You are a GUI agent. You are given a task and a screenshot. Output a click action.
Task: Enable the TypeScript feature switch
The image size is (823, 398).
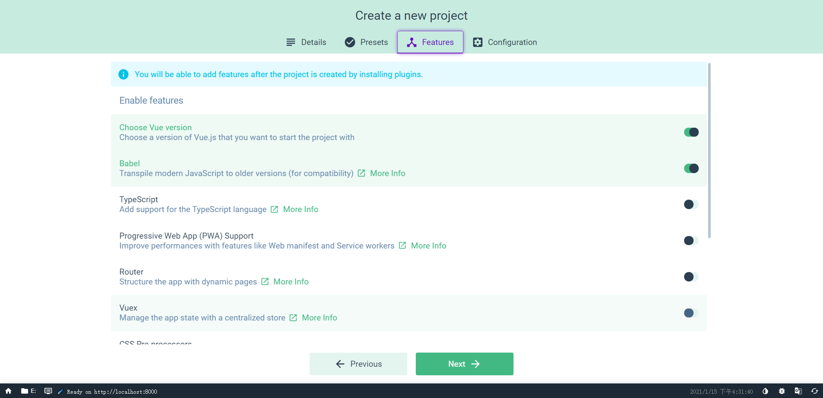point(691,204)
